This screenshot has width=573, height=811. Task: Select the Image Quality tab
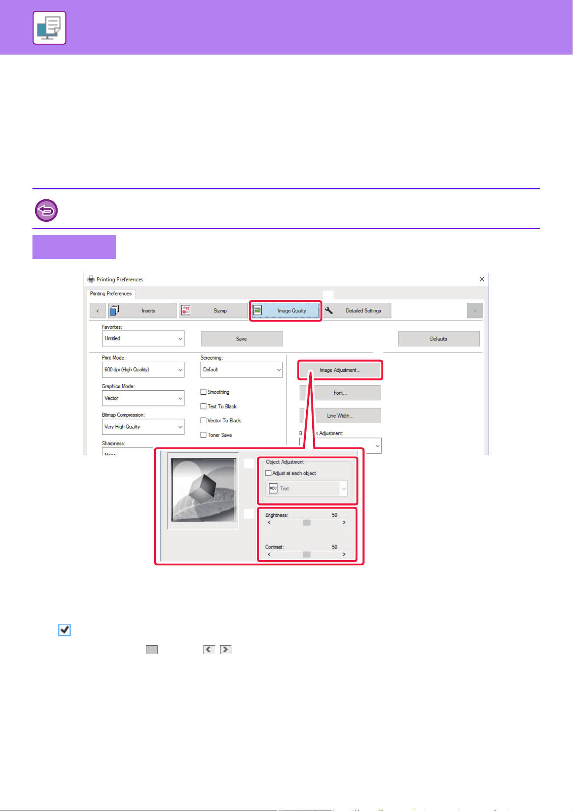click(x=285, y=311)
